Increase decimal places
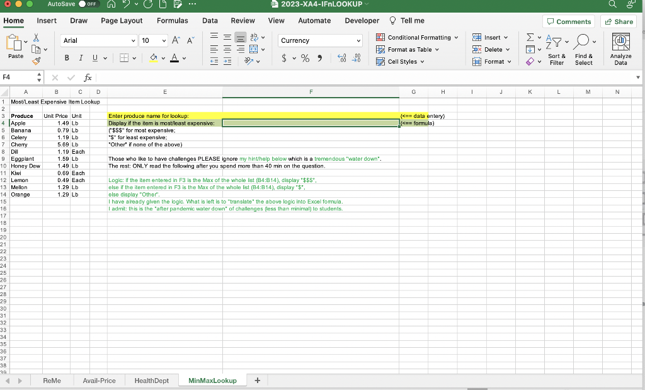The width and height of the screenshot is (645, 390). [341, 57]
